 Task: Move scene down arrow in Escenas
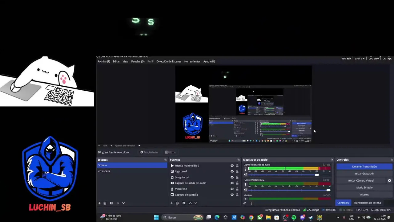(x=123, y=203)
